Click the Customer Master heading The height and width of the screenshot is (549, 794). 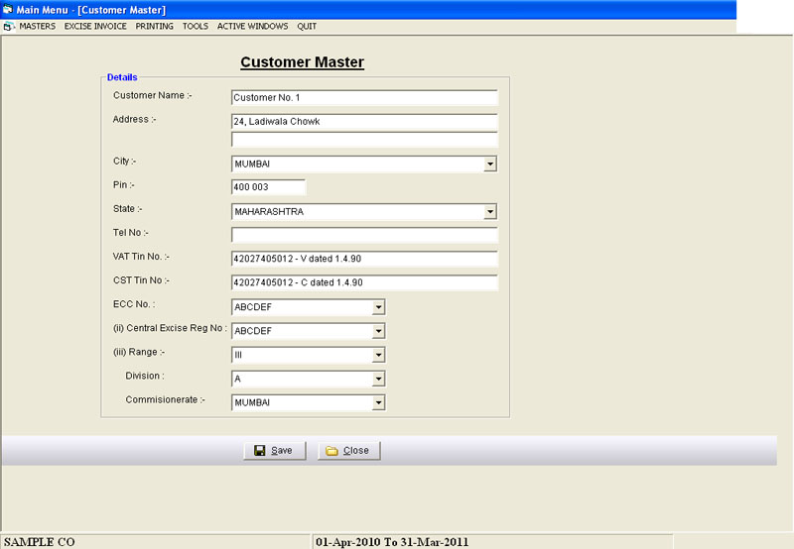pyautogui.click(x=303, y=62)
